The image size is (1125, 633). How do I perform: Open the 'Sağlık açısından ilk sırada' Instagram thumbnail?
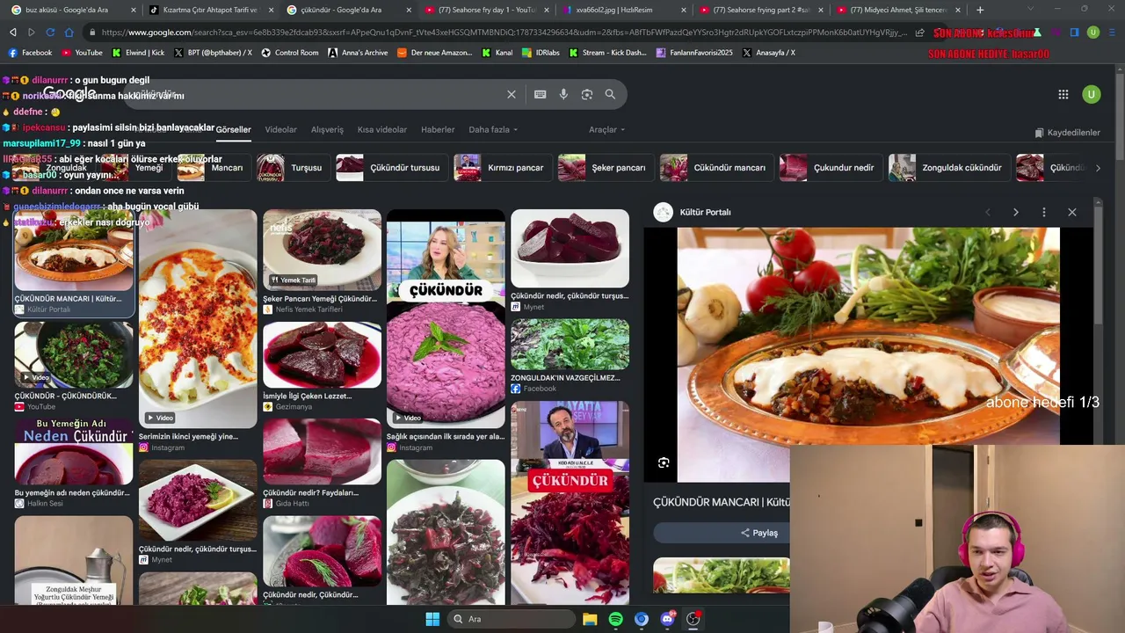coord(446,318)
